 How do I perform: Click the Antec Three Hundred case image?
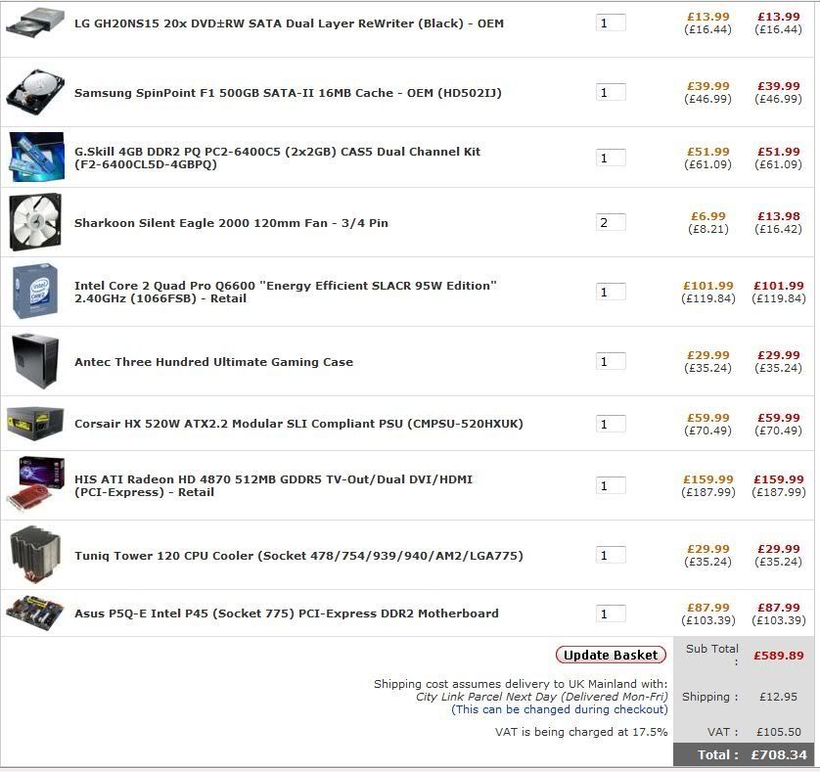point(35,361)
